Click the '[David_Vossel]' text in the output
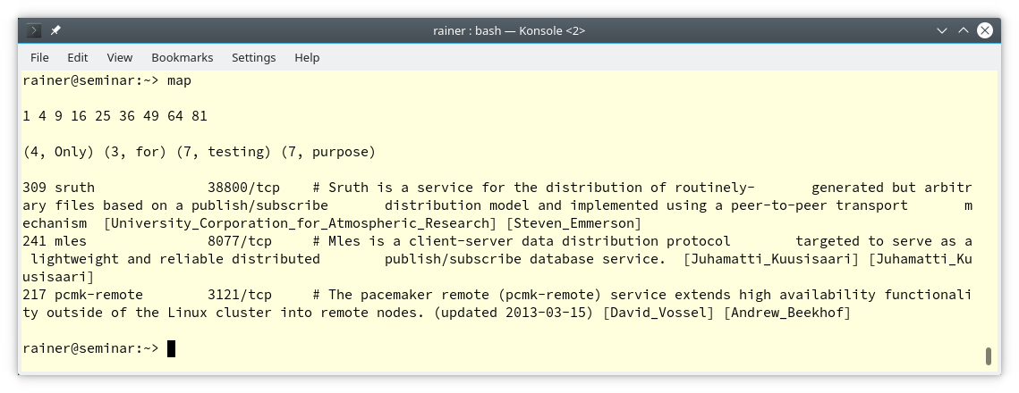The image size is (1019, 393). tap(660, 313)
